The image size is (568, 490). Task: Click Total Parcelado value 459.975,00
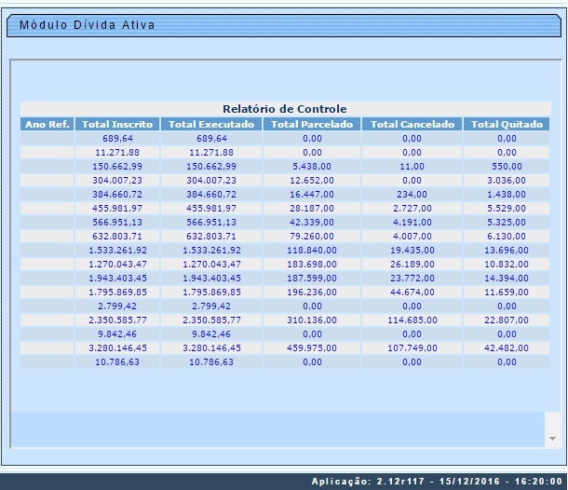(x=312, y=347)
